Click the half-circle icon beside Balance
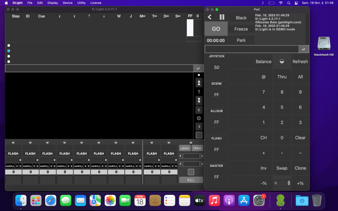 [282, 62]
